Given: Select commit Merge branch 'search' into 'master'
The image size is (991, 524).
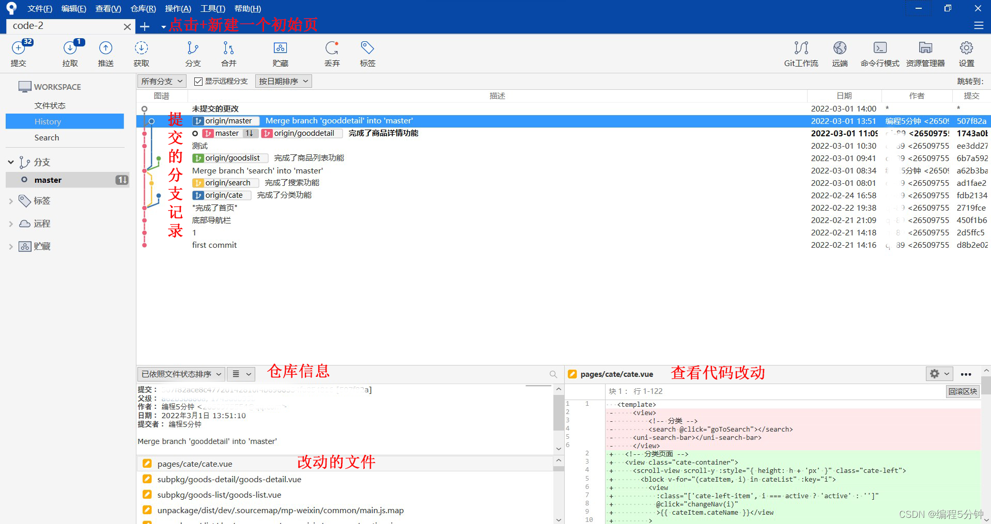Looking at the screenshot, I should 563,170.
